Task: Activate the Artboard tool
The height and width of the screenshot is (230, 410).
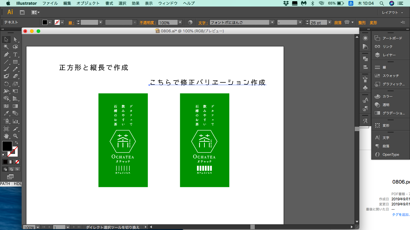Action: (x=6, y=129)
